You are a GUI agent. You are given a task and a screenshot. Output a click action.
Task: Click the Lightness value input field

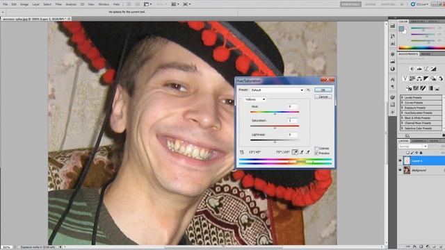[292, 135]
